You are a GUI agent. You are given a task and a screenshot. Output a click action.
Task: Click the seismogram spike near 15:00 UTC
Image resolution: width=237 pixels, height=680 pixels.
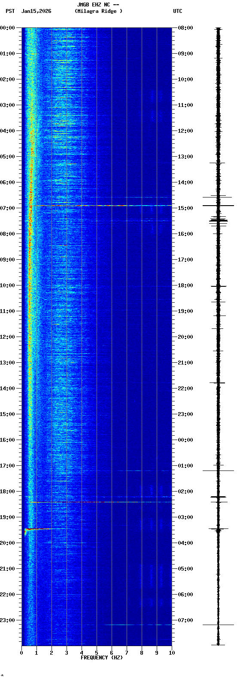coord(218,206)
